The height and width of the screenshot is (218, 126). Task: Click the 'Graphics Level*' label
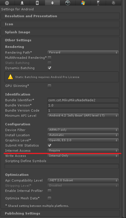click(18, 140)
